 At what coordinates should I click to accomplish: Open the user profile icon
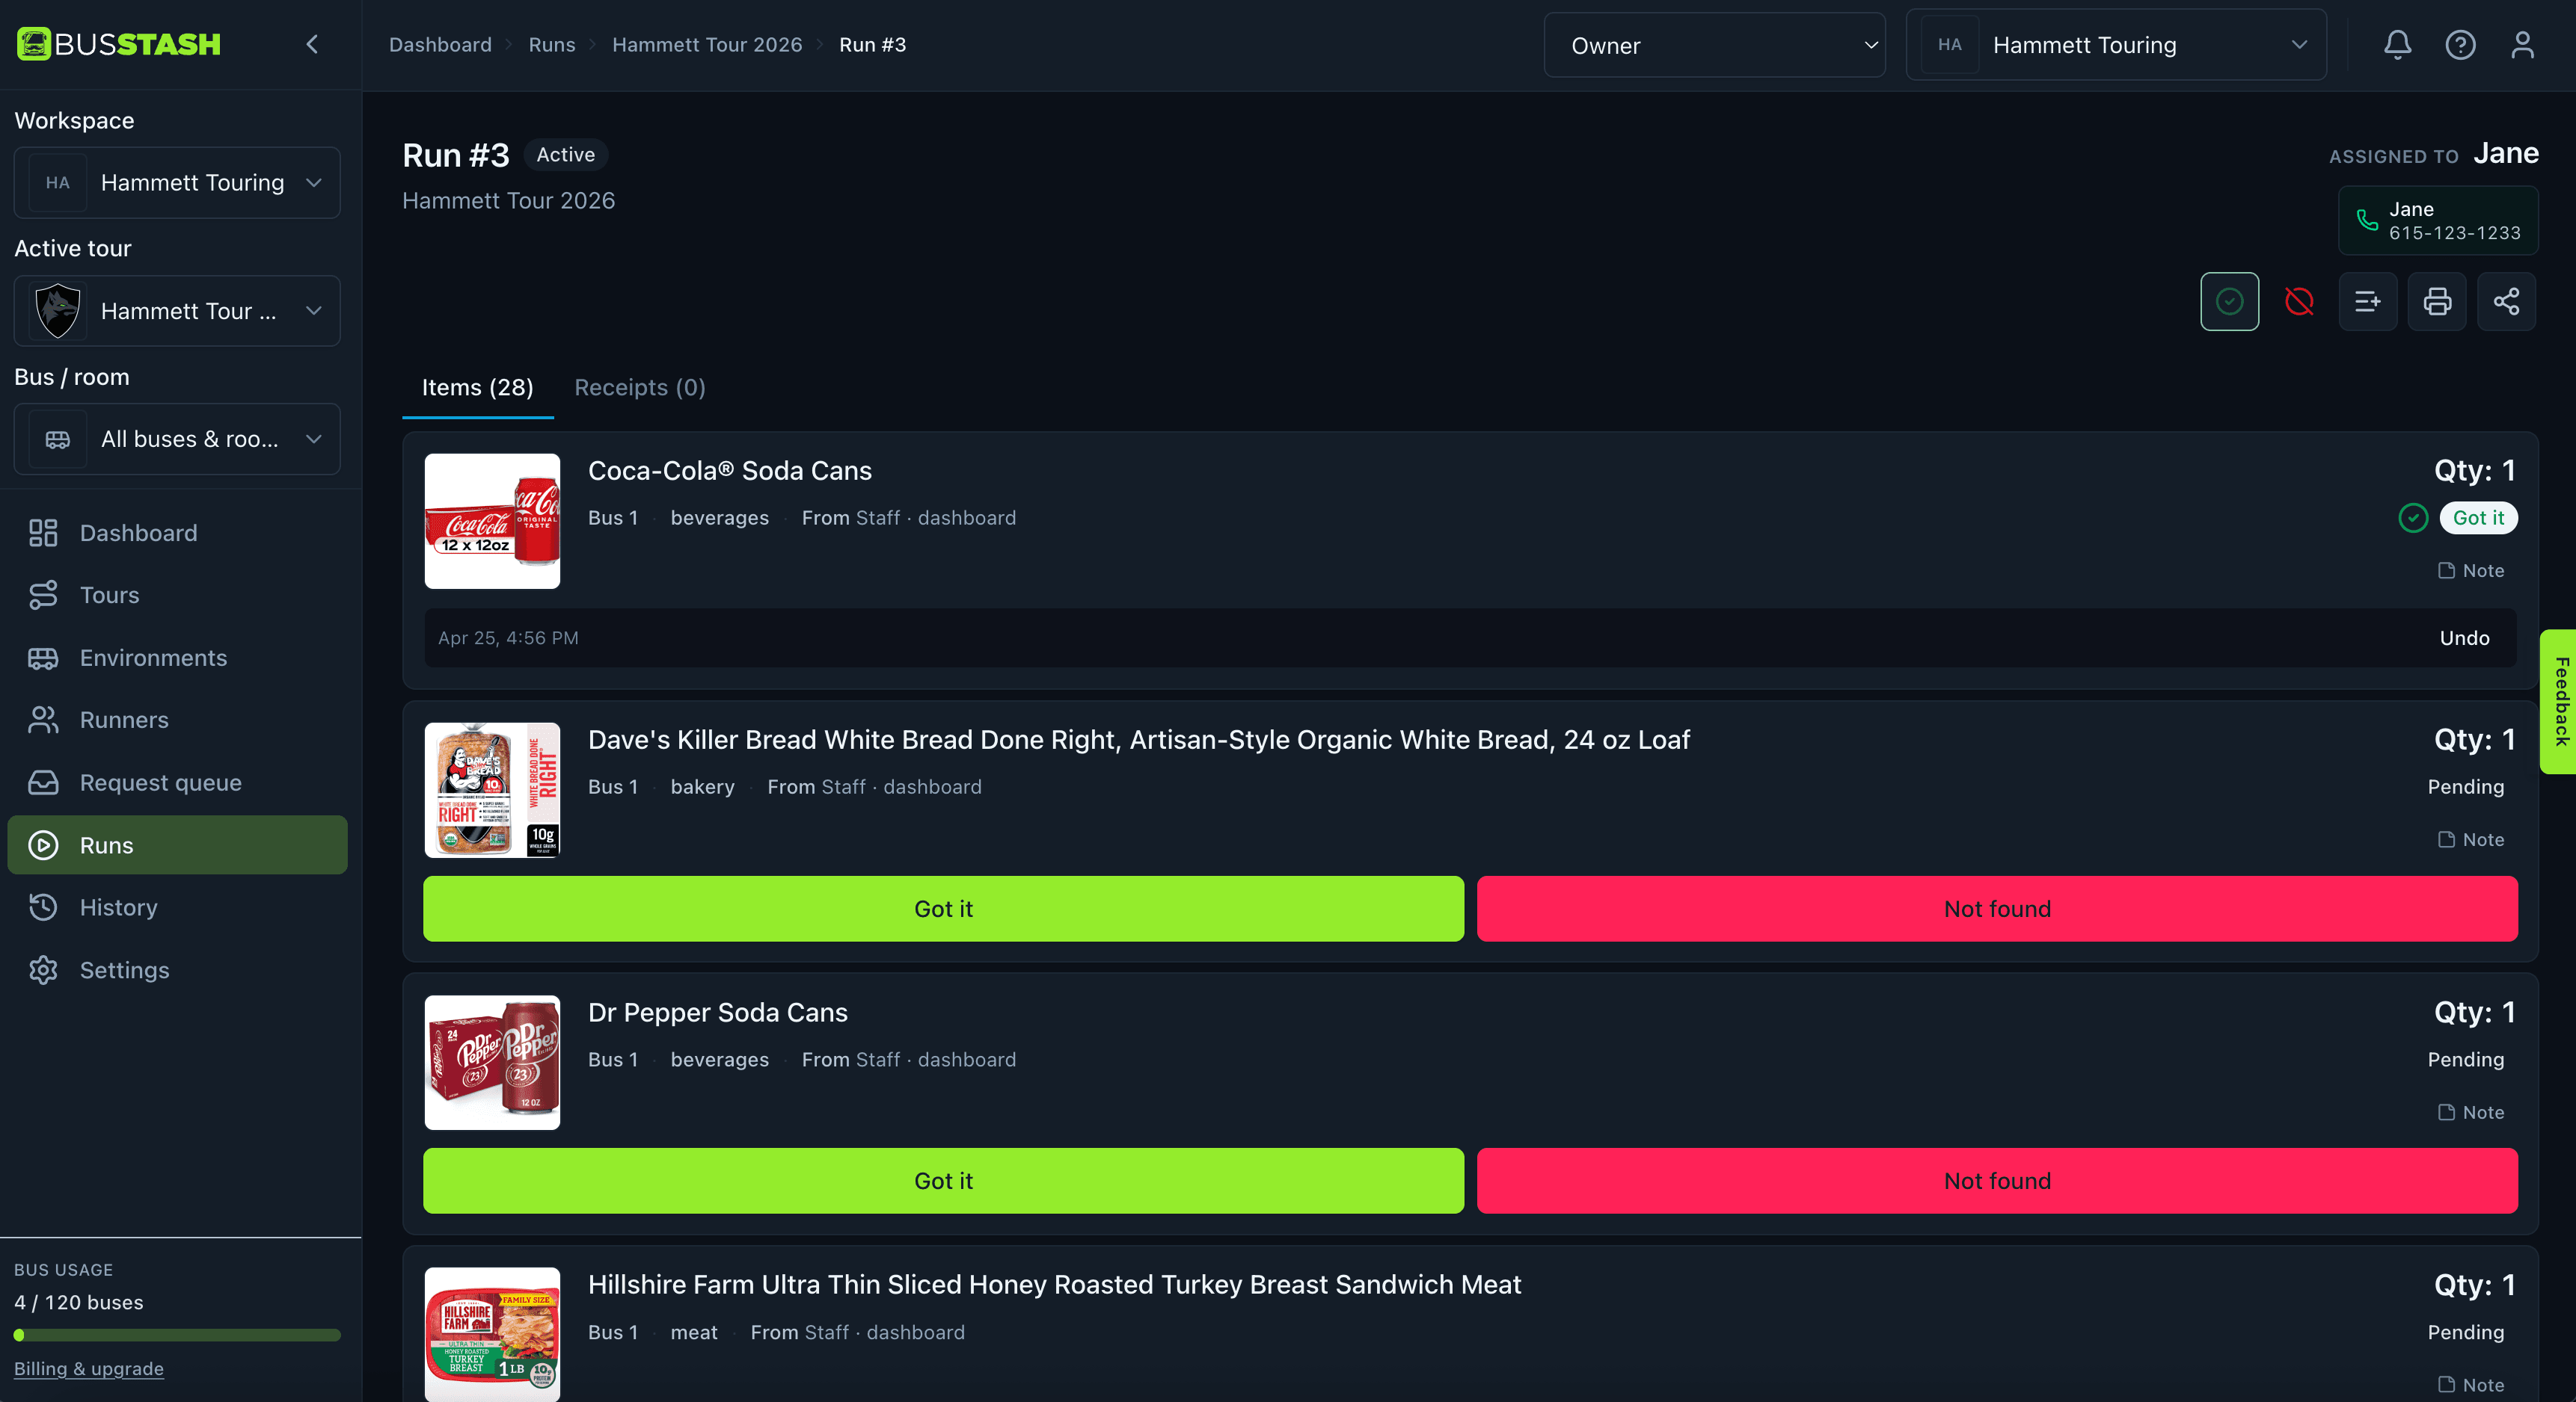2522,45
